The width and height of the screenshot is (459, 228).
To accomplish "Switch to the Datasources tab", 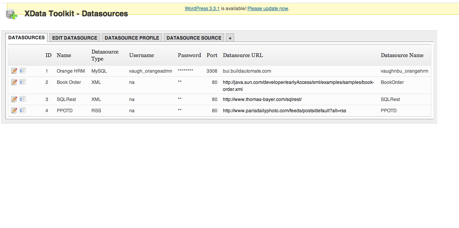I will click(26, 37).
